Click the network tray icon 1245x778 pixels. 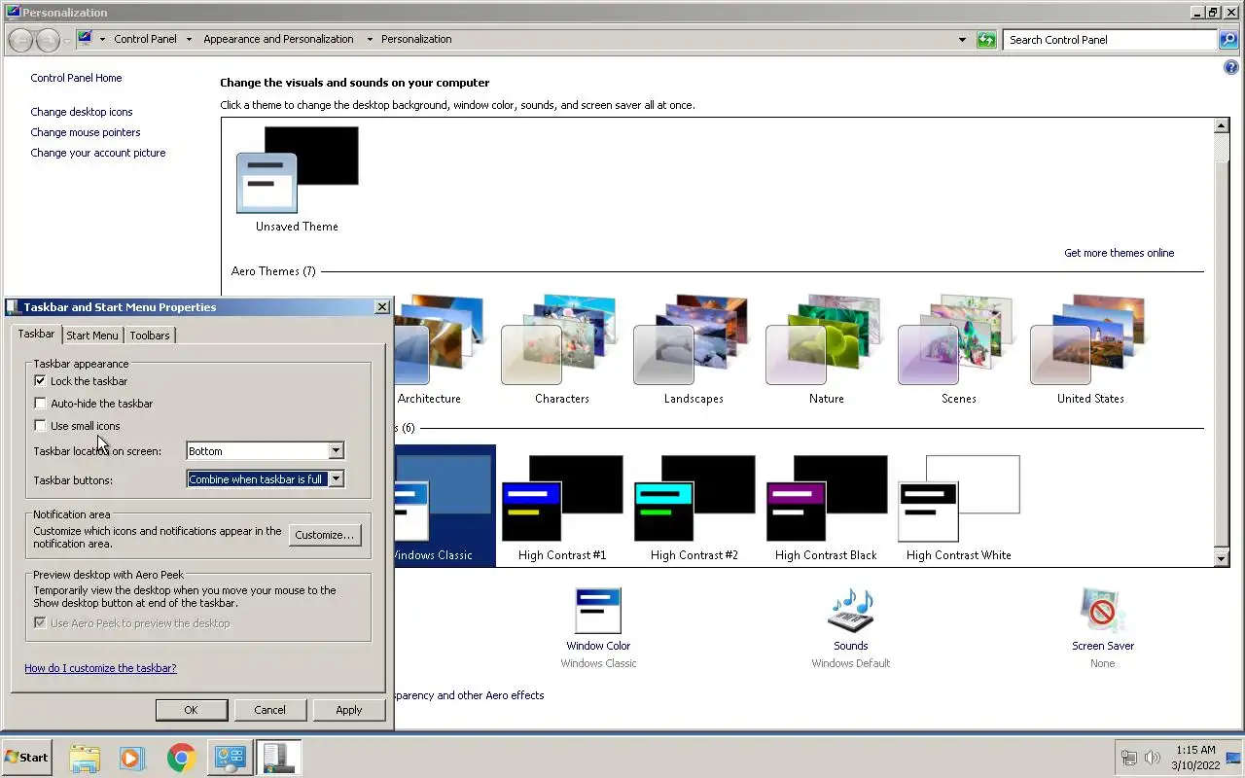click(1129, 758)
